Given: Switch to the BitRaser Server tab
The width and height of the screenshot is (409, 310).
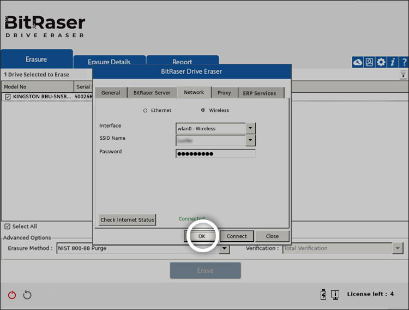Looking at the screenshot, I should coord(152,93).
